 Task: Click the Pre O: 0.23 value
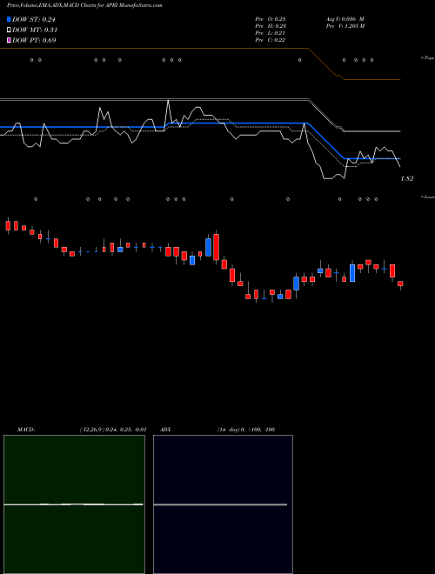[271, 18]
